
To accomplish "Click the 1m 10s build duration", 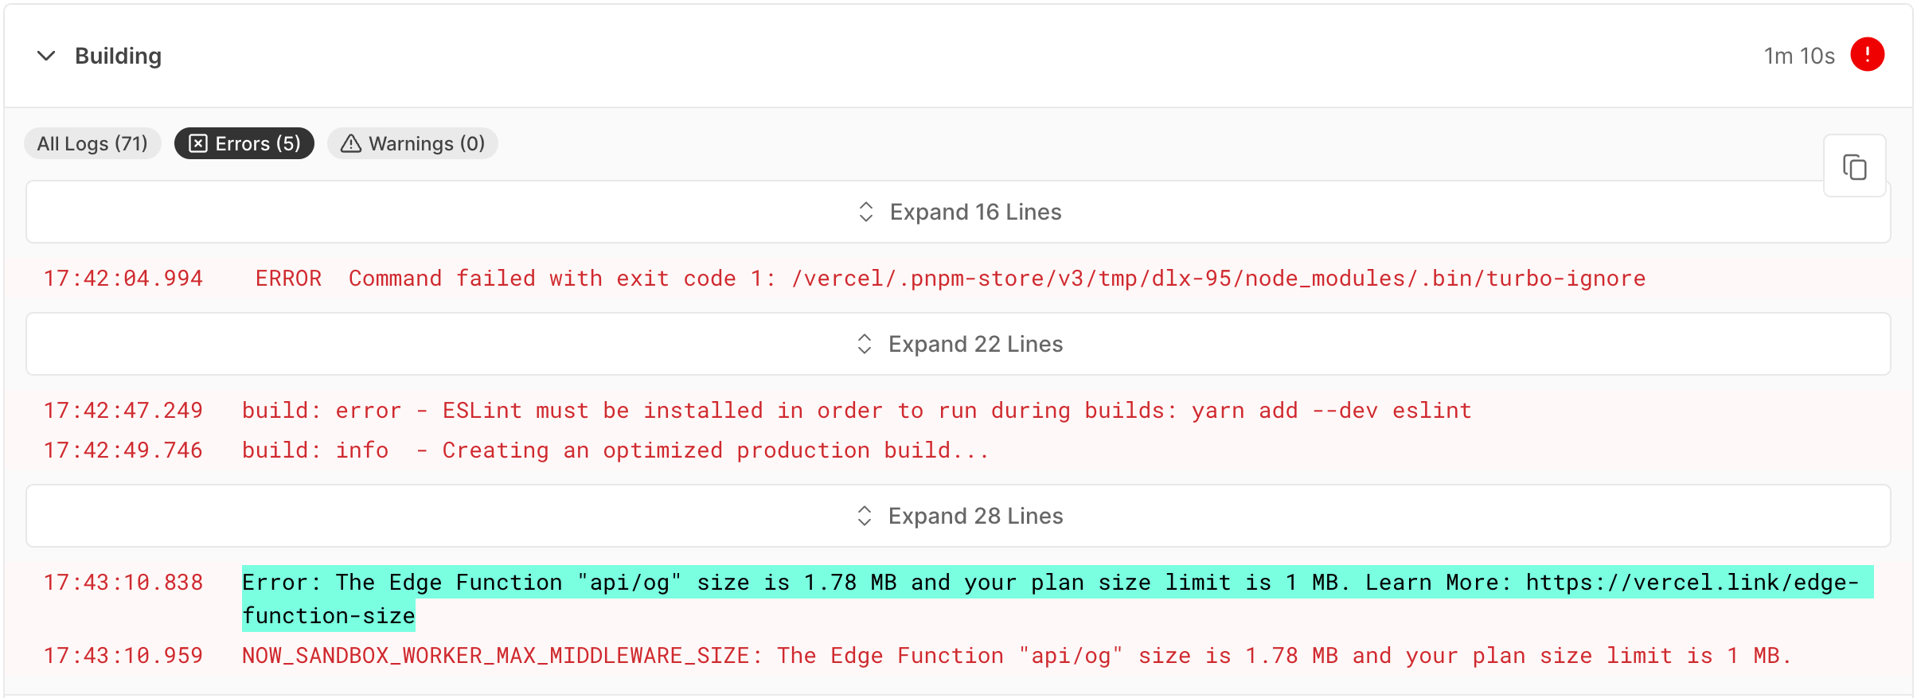I will click(1798, 56).
